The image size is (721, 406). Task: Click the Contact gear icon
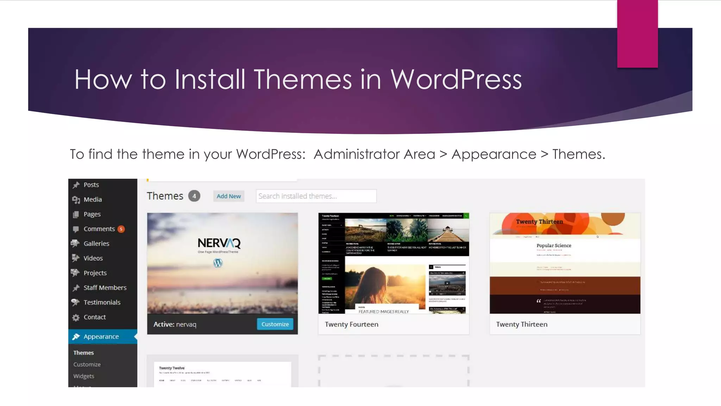[76, 317]
